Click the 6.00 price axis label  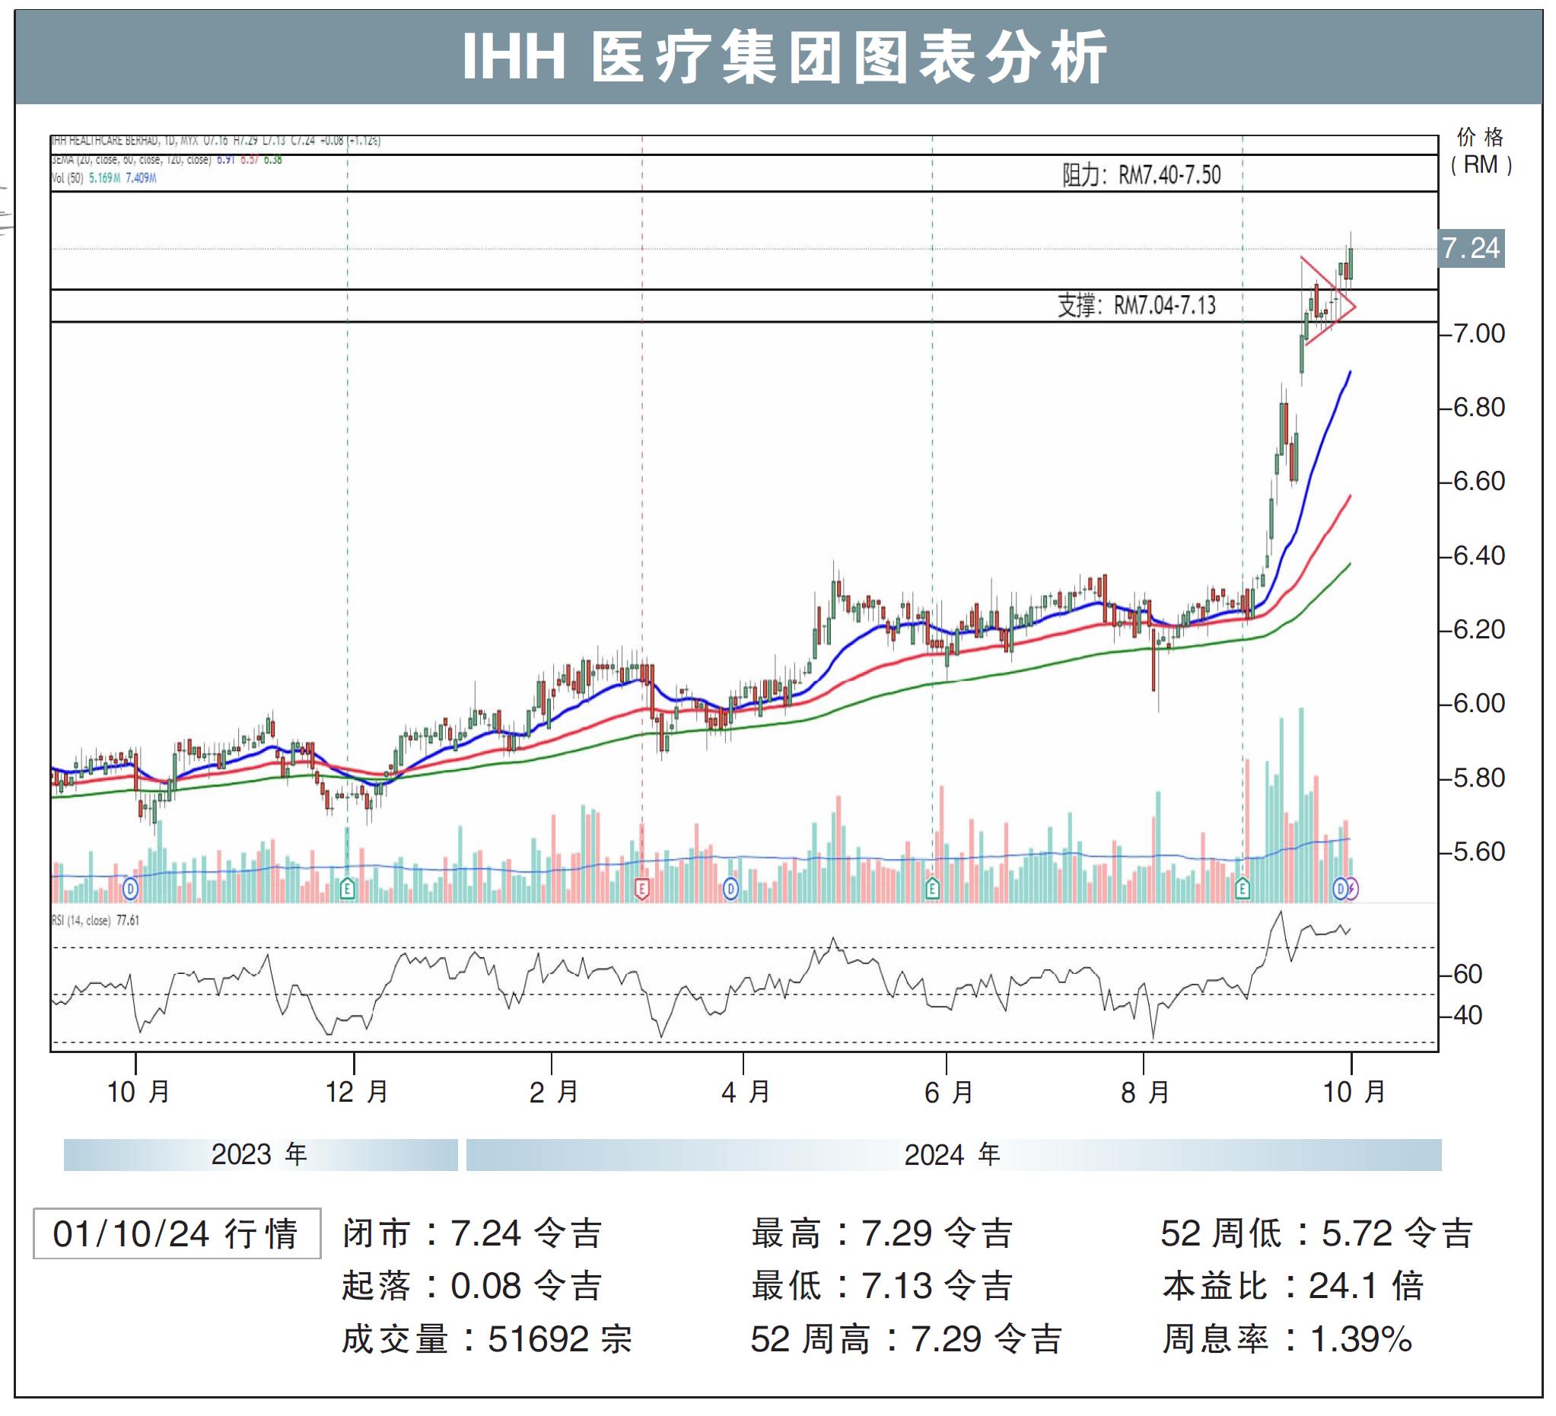coord(1479,704)
